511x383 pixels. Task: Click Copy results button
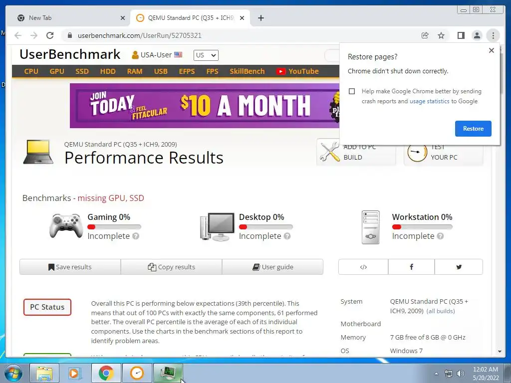172,267
